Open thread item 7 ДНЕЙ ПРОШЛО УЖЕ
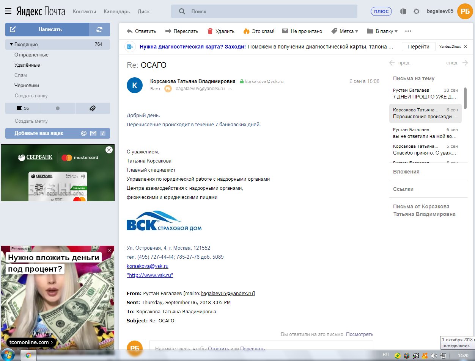Viewport: 475px width, 361px height. click(x=425, y=93)
